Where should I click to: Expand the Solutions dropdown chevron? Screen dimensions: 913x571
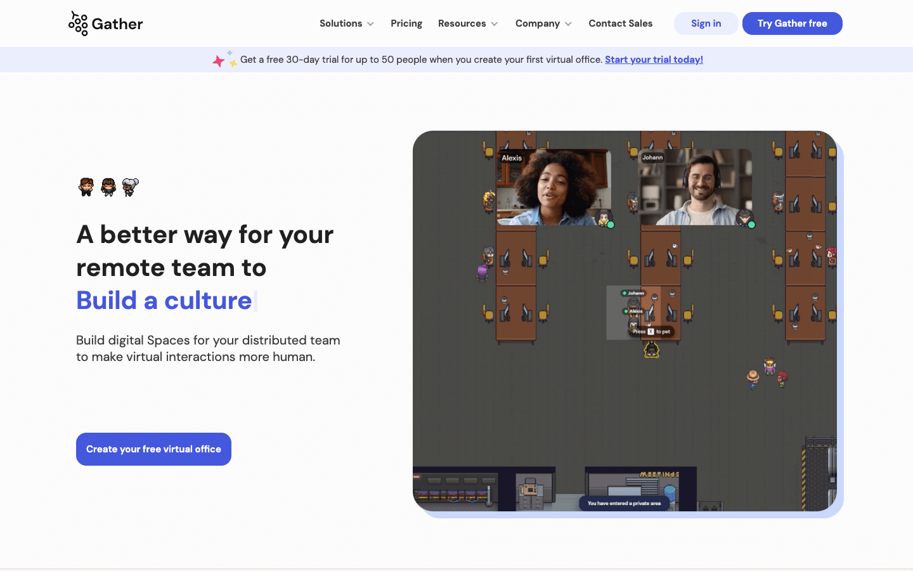coord(370,24)
